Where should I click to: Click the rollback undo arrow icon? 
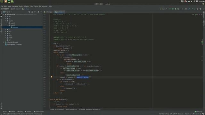pos(201,9)
